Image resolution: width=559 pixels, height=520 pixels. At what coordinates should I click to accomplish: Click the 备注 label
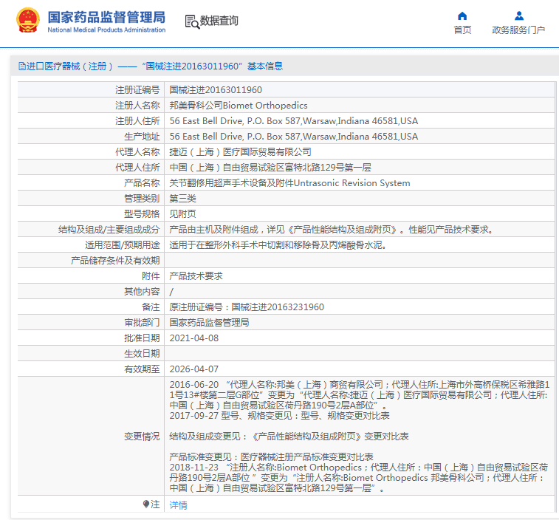pyautogui.click(x=151, y=307)
